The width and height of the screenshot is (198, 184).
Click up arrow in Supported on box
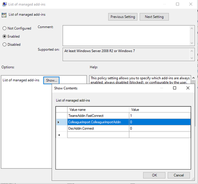192,51
